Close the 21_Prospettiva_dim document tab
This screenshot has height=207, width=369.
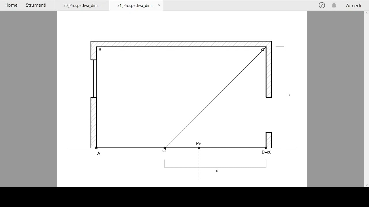pos(159,5)
